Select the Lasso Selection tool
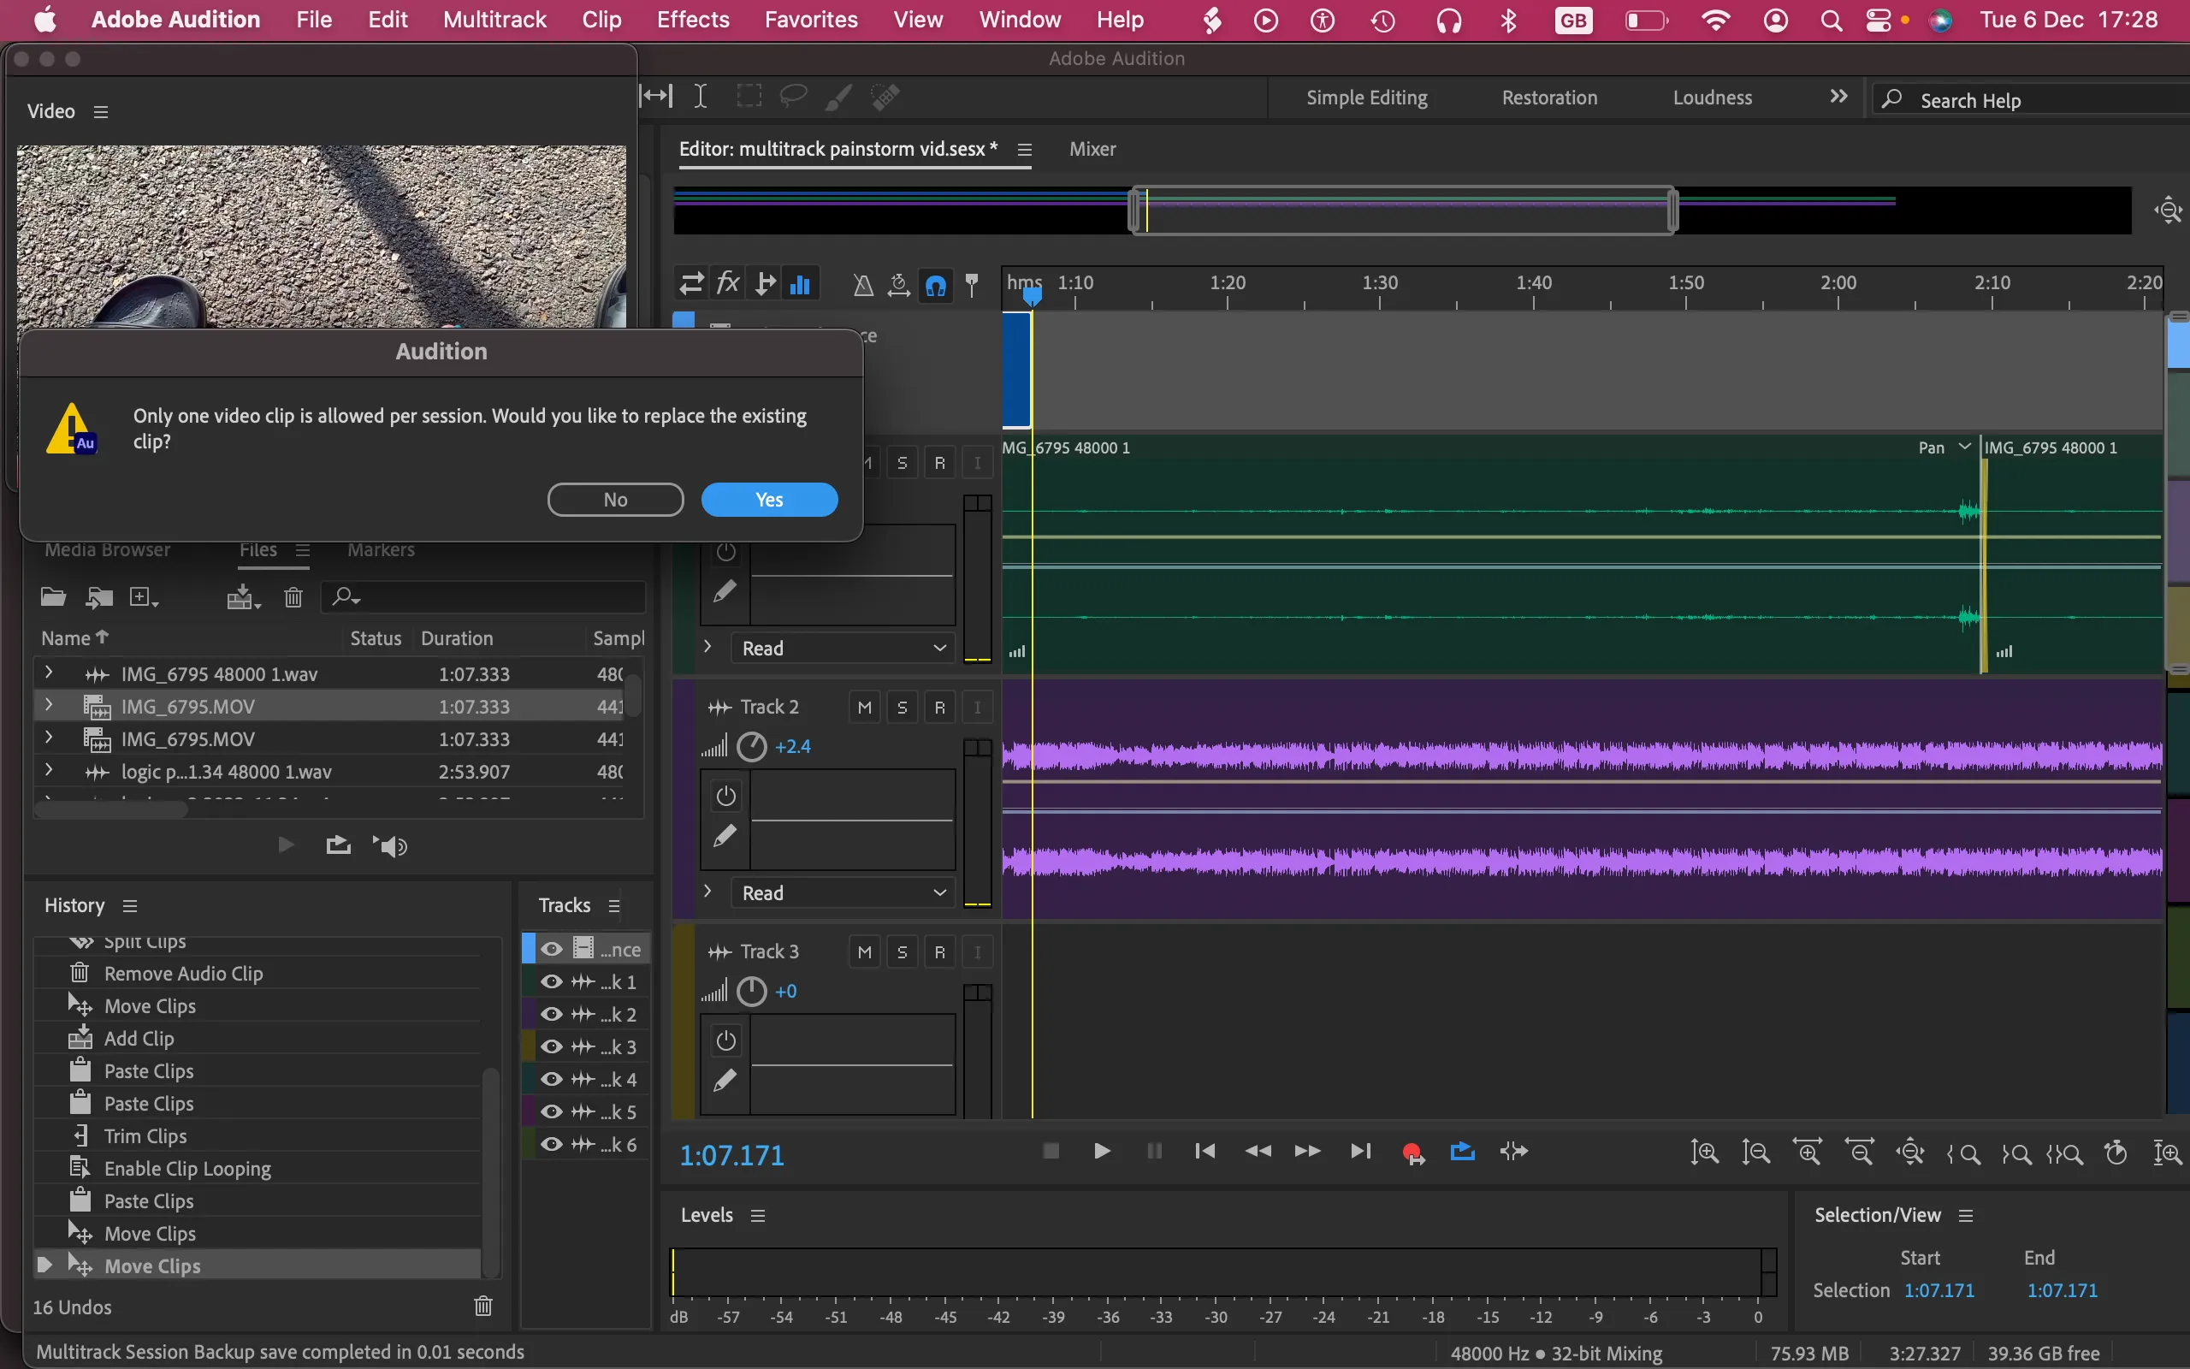 pyautogui.click(x=794, y=96)
